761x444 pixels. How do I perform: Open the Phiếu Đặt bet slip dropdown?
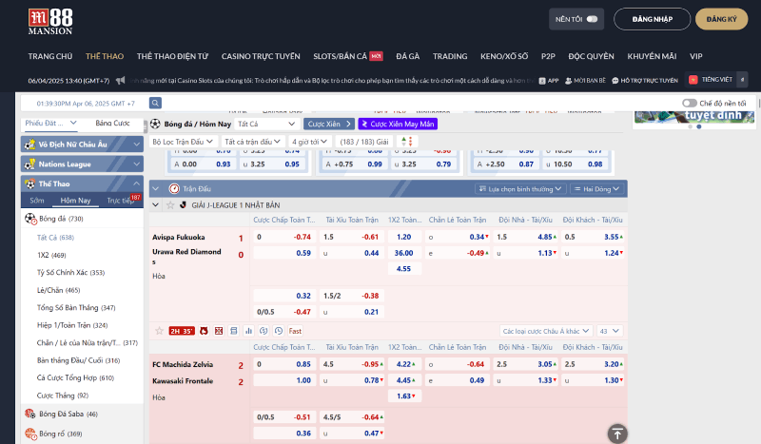click(x=50, y=124)
